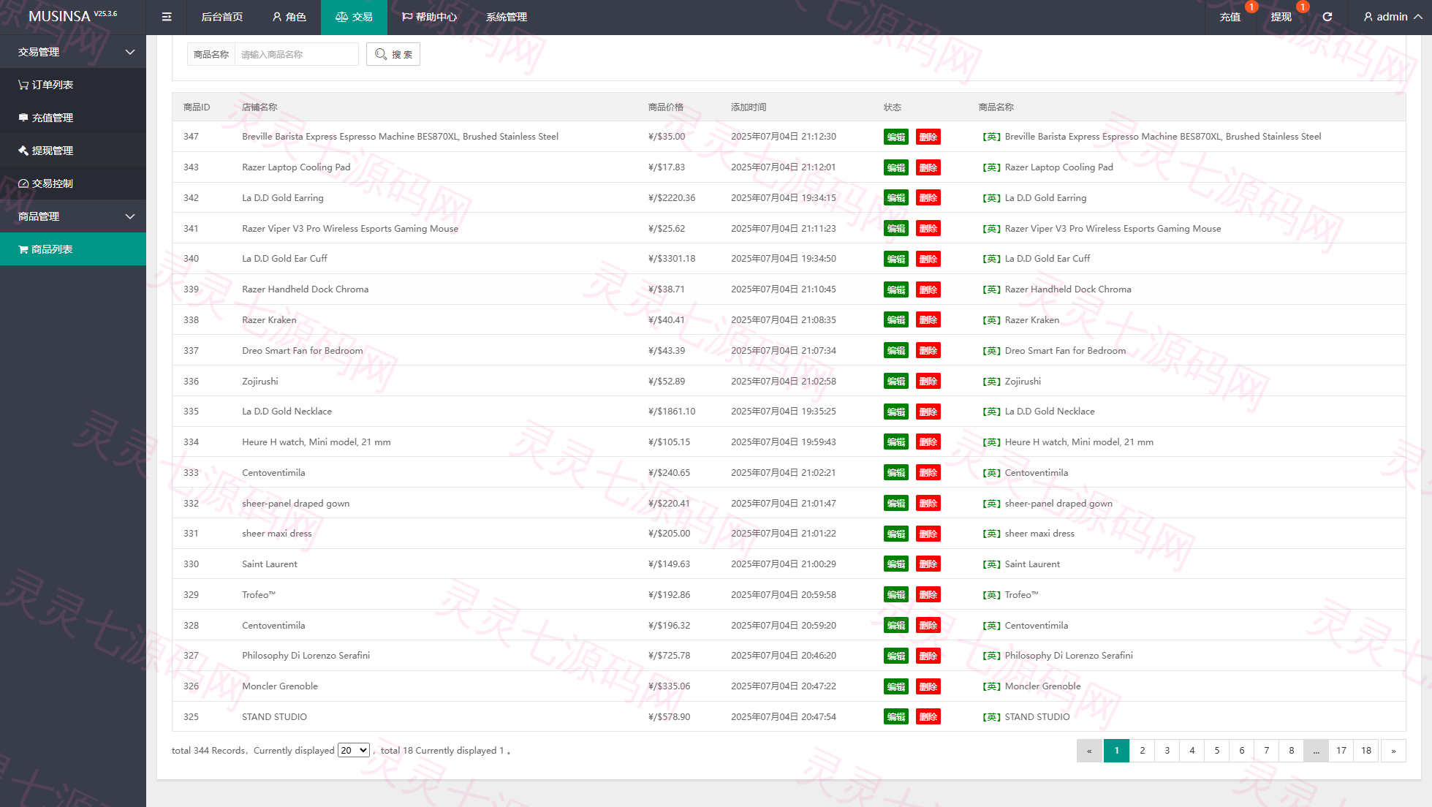Collapse the sidebar using the hamburger icon
The height and width of the screenshot is (807, 1432).
click(167, 17)
